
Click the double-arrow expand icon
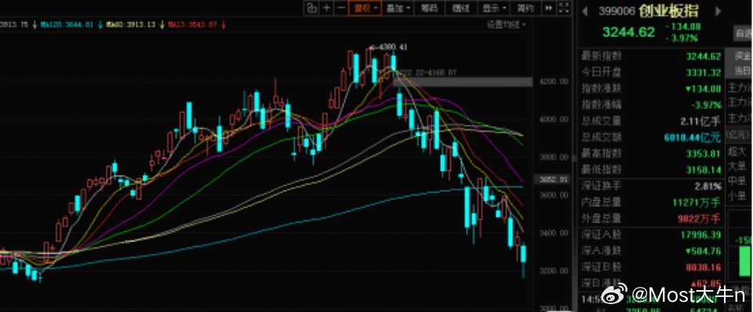tap(549, 8)
